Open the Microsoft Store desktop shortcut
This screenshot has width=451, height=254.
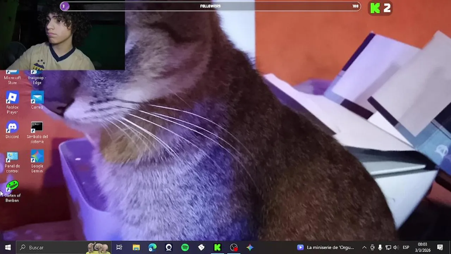(12, 78)
